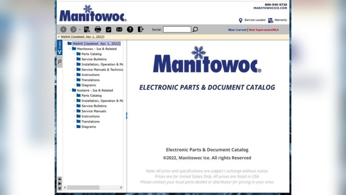Click the Manitowoc Diagrams folder icon
The height and width of the screenshot is (195, 346).
(x=78, y=85)
